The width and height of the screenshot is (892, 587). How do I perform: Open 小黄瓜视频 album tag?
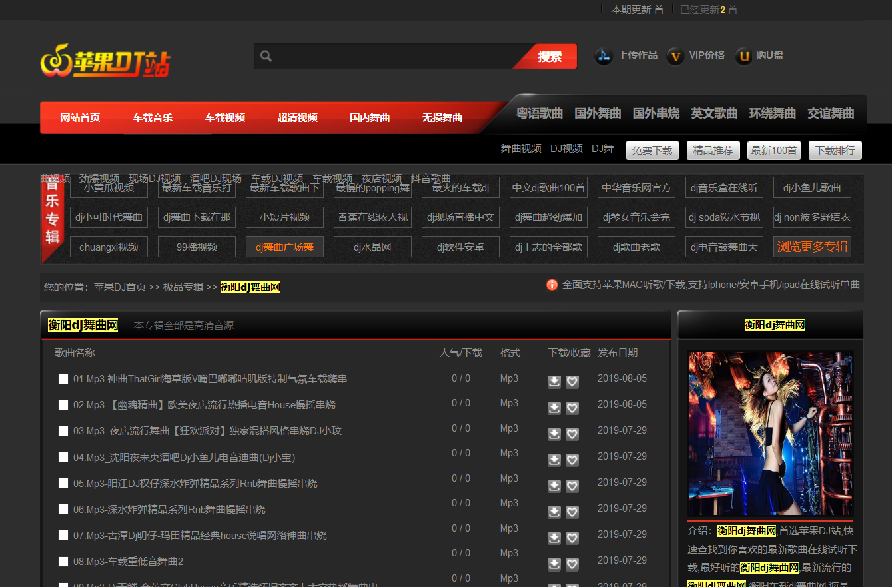109,188
